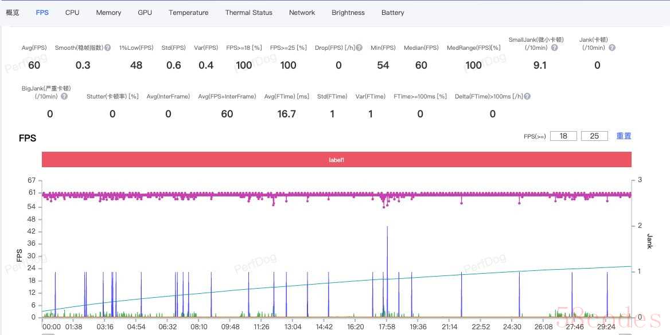Go to the Memory tab
This screenshot has height=335, width=670.
click(108, 13)
